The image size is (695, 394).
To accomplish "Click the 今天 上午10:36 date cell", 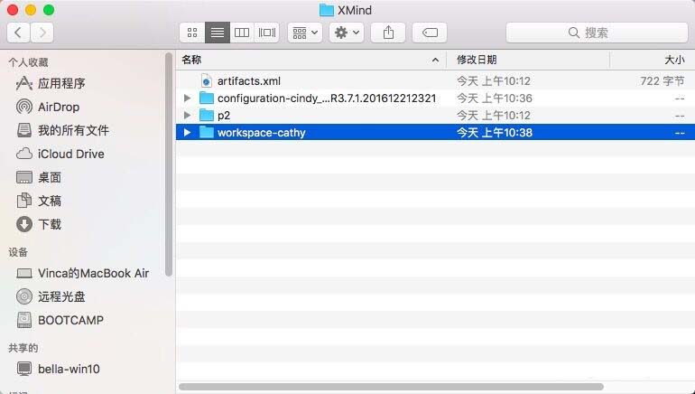I will coord(495,98).
